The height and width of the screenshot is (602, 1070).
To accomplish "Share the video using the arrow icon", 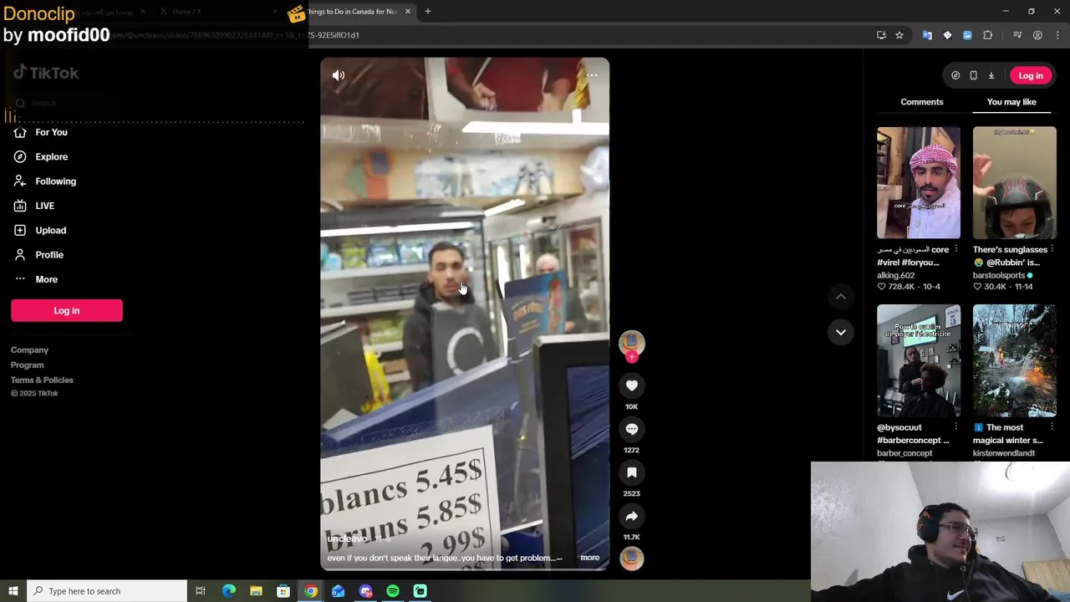I will [632, 516].
